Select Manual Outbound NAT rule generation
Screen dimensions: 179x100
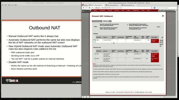(x=98, y=28)
